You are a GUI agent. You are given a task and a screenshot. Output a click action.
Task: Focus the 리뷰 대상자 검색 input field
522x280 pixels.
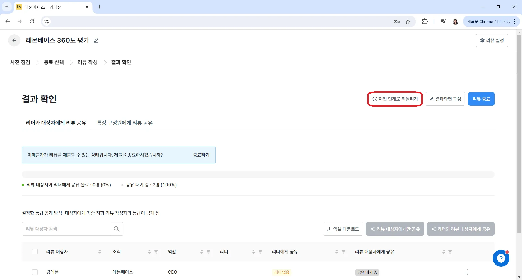coord(66,229)
